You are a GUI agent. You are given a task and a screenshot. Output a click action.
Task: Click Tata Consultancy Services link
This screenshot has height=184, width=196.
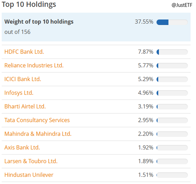coord(37,120)
